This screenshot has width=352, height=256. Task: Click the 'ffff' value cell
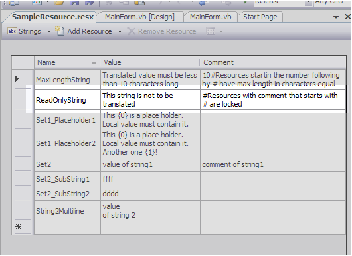(x=150, y=179)
